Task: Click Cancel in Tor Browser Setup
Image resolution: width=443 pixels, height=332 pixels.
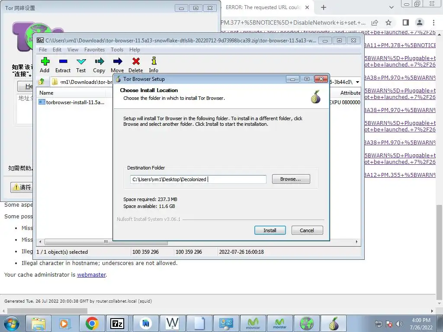Action: click(307, 230)
